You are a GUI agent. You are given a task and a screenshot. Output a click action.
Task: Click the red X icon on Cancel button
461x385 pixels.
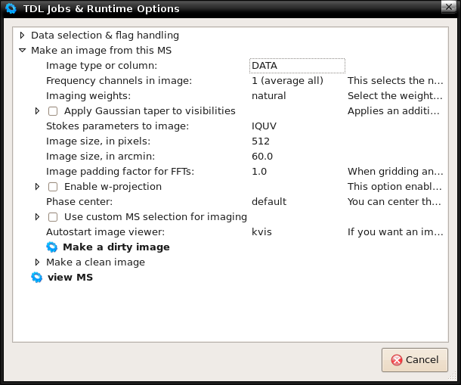(x=397, y=360)
